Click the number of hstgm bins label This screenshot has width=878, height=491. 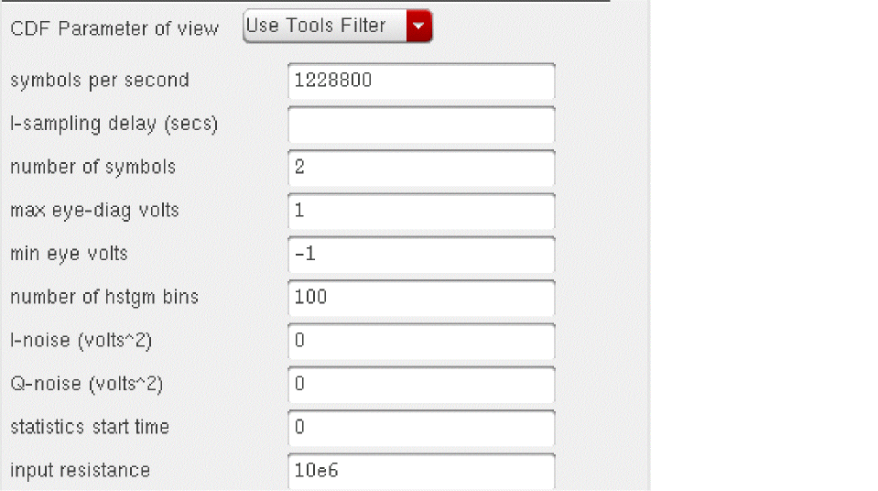pos(103,298)
